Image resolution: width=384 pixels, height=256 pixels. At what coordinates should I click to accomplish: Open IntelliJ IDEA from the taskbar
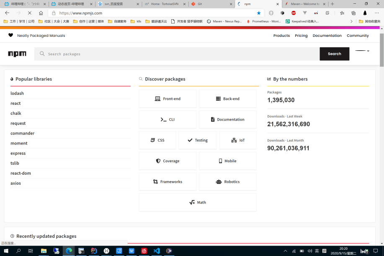point(94,251)
